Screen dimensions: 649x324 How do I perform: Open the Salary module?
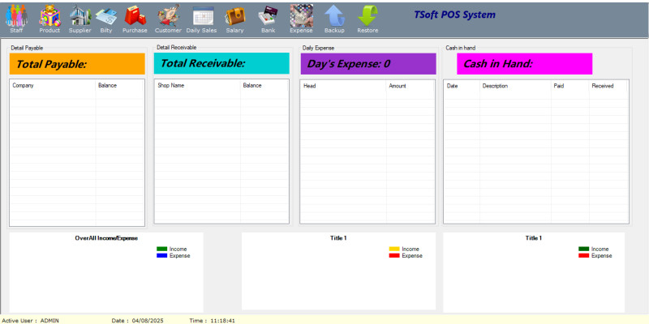point(234,15)
